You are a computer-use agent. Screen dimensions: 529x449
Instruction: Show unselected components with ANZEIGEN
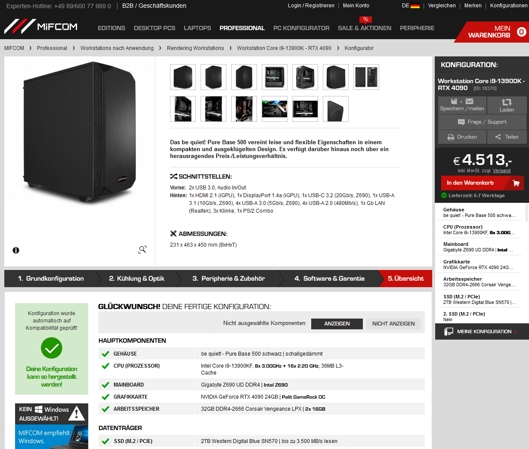coord(337,324)
